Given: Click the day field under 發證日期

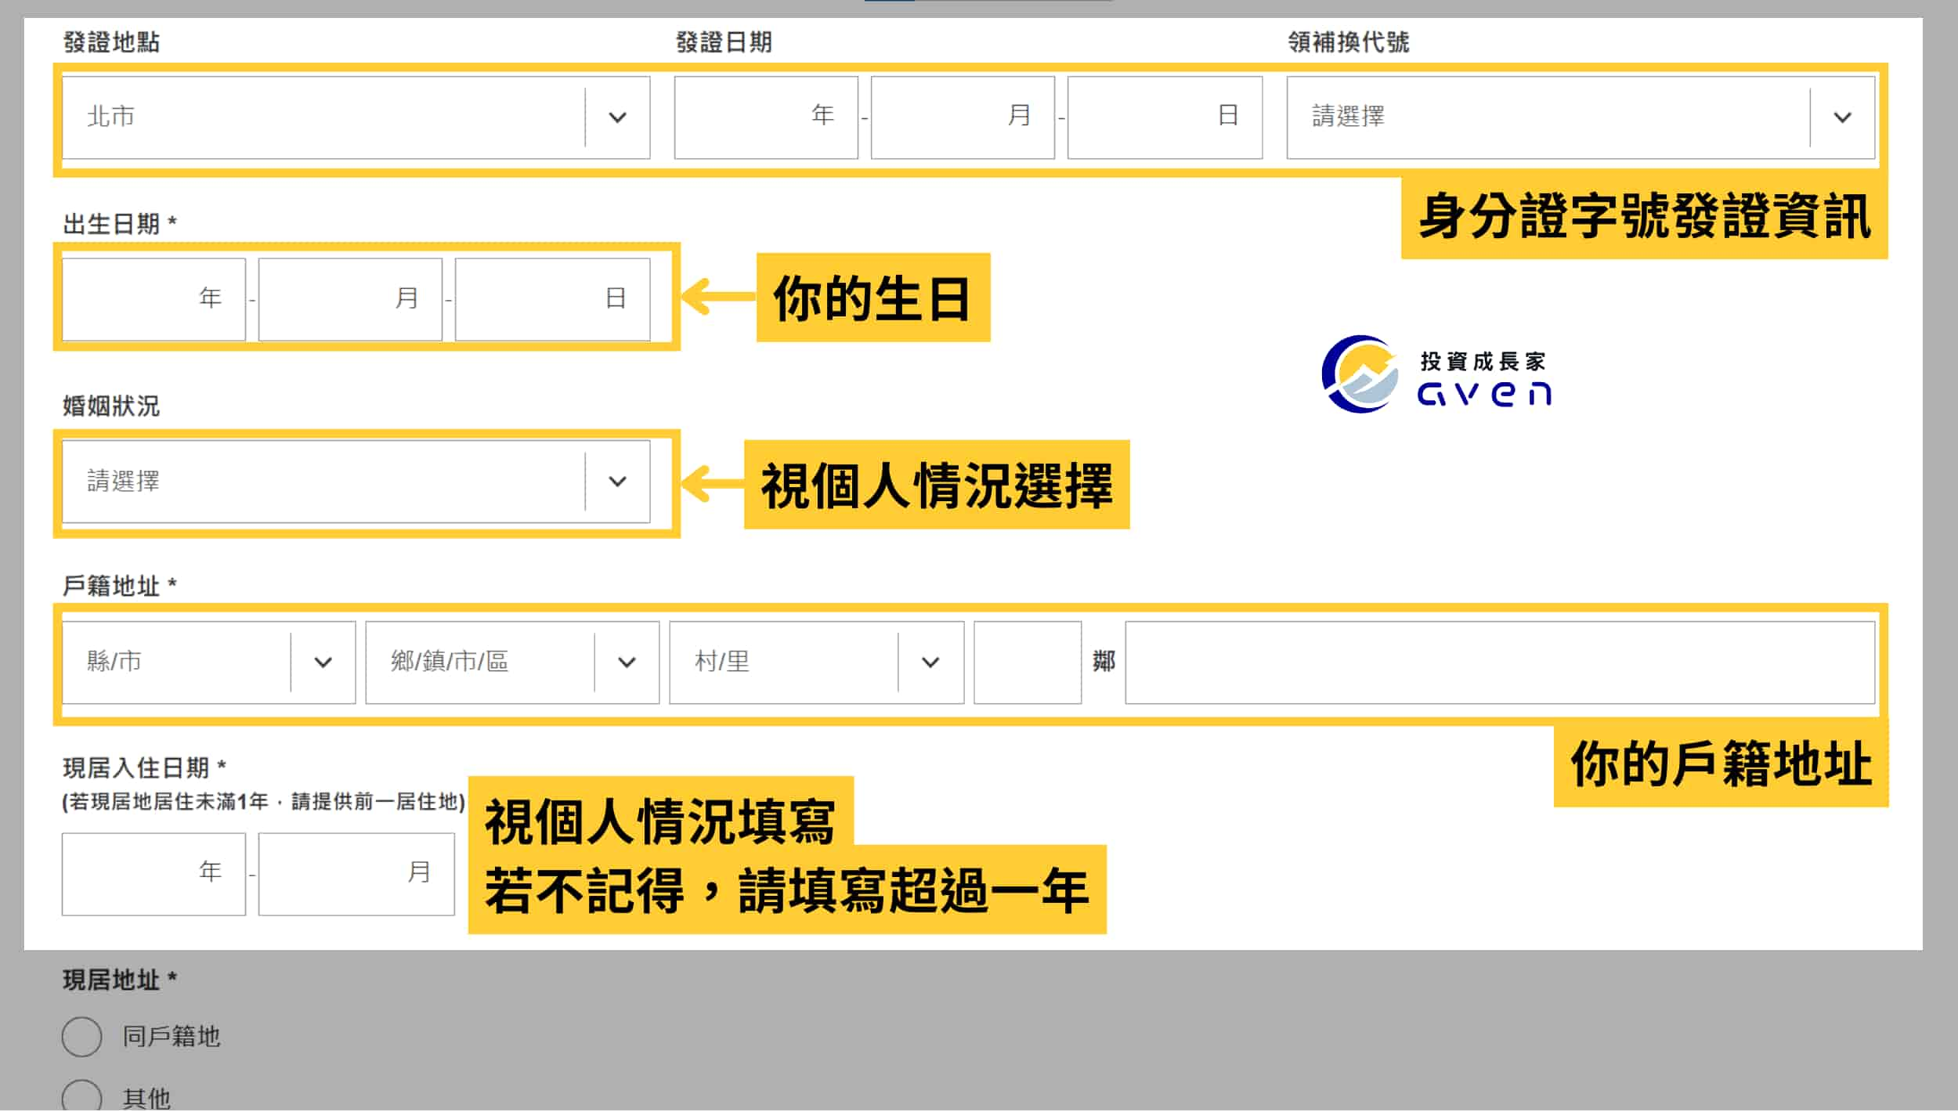Looking at the screenshot, I should [1165, 117].
